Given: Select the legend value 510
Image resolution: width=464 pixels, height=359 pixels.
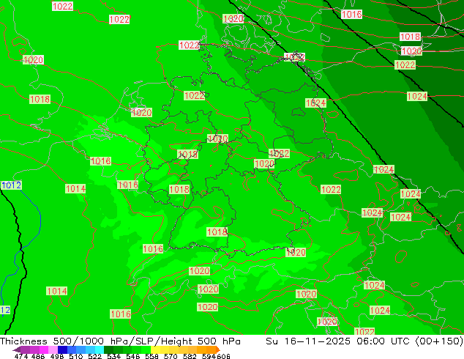Looking at the screenshot, I should (x=76, y=356).
